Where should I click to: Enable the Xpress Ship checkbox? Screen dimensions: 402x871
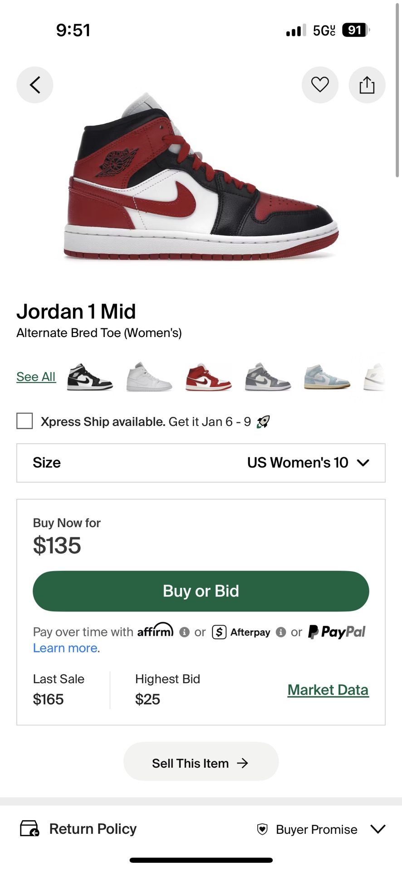click(25, 421)
